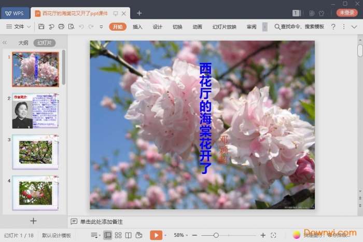Click the fit-to-window icon beside zoom
Image resolution: width=363 pixels, height=242 pixels.
point(273,235)
